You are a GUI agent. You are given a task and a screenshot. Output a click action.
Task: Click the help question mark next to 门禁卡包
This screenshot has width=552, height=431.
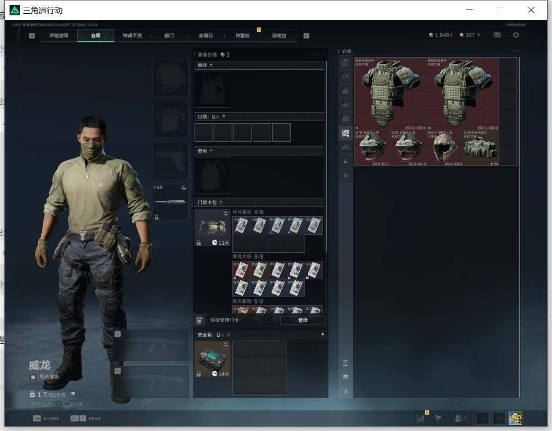tap(221, 202)
